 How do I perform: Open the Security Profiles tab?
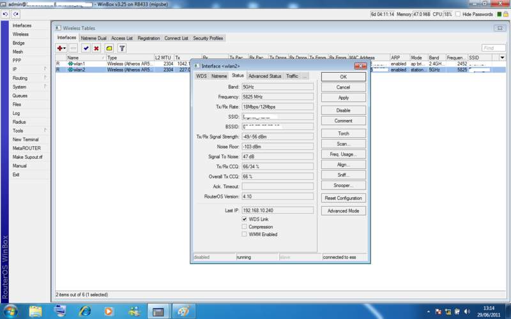(208, 38)
